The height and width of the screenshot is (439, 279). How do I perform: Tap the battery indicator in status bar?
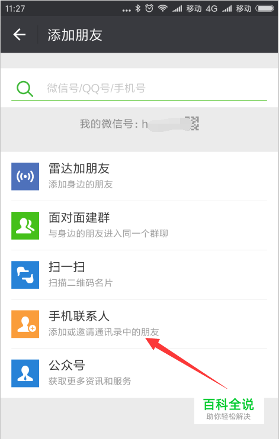[265, 8]
